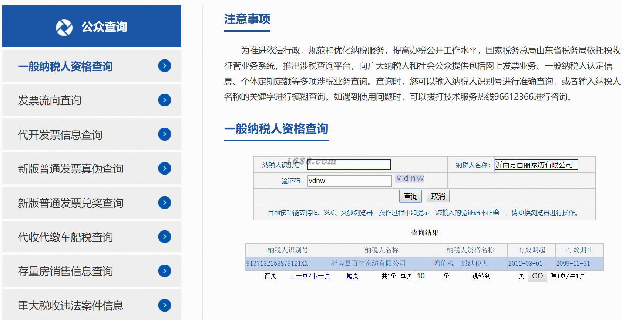Click arrow icon beside 一般纳税人资格查询
Viewport: 622px width, 320px height.
pyautogui.click(x=165, y=66)
